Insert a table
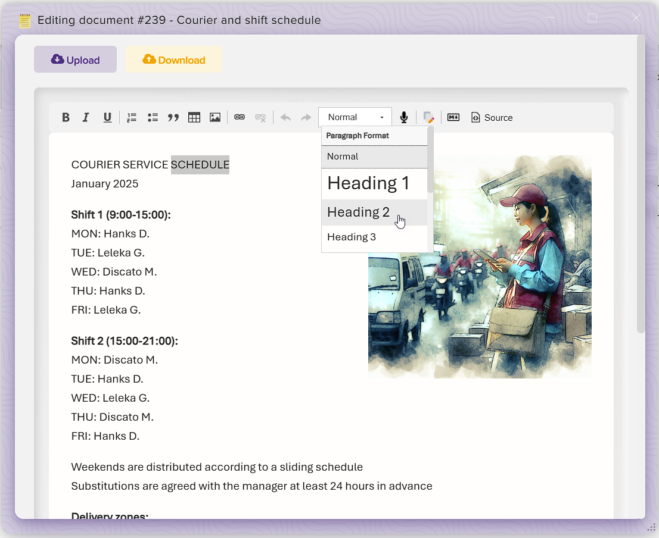 pos(194,117)
